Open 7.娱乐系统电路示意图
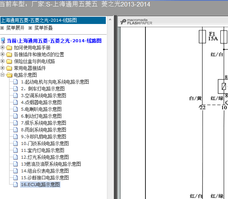Viewport: 228px width, 199px height. pos(43,123)
